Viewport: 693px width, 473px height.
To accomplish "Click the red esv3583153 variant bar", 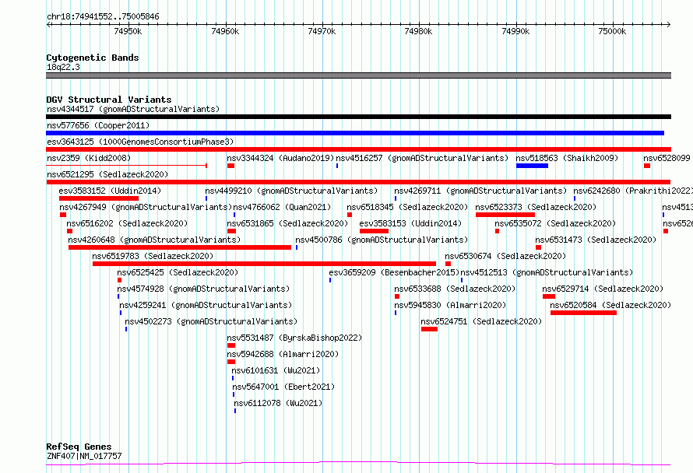I will [x=374, y=231].
